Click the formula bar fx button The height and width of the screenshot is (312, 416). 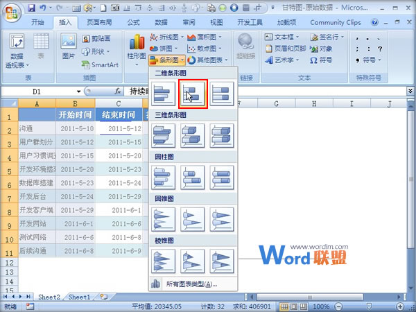[x=118, y=92]
